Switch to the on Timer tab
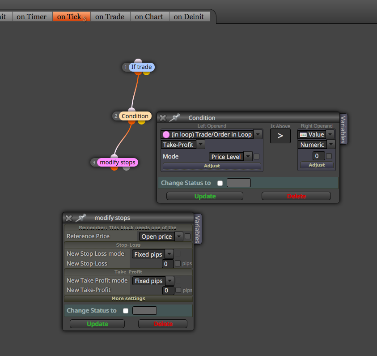This screenshot has height=356, width=377. (x=31, y=17)
